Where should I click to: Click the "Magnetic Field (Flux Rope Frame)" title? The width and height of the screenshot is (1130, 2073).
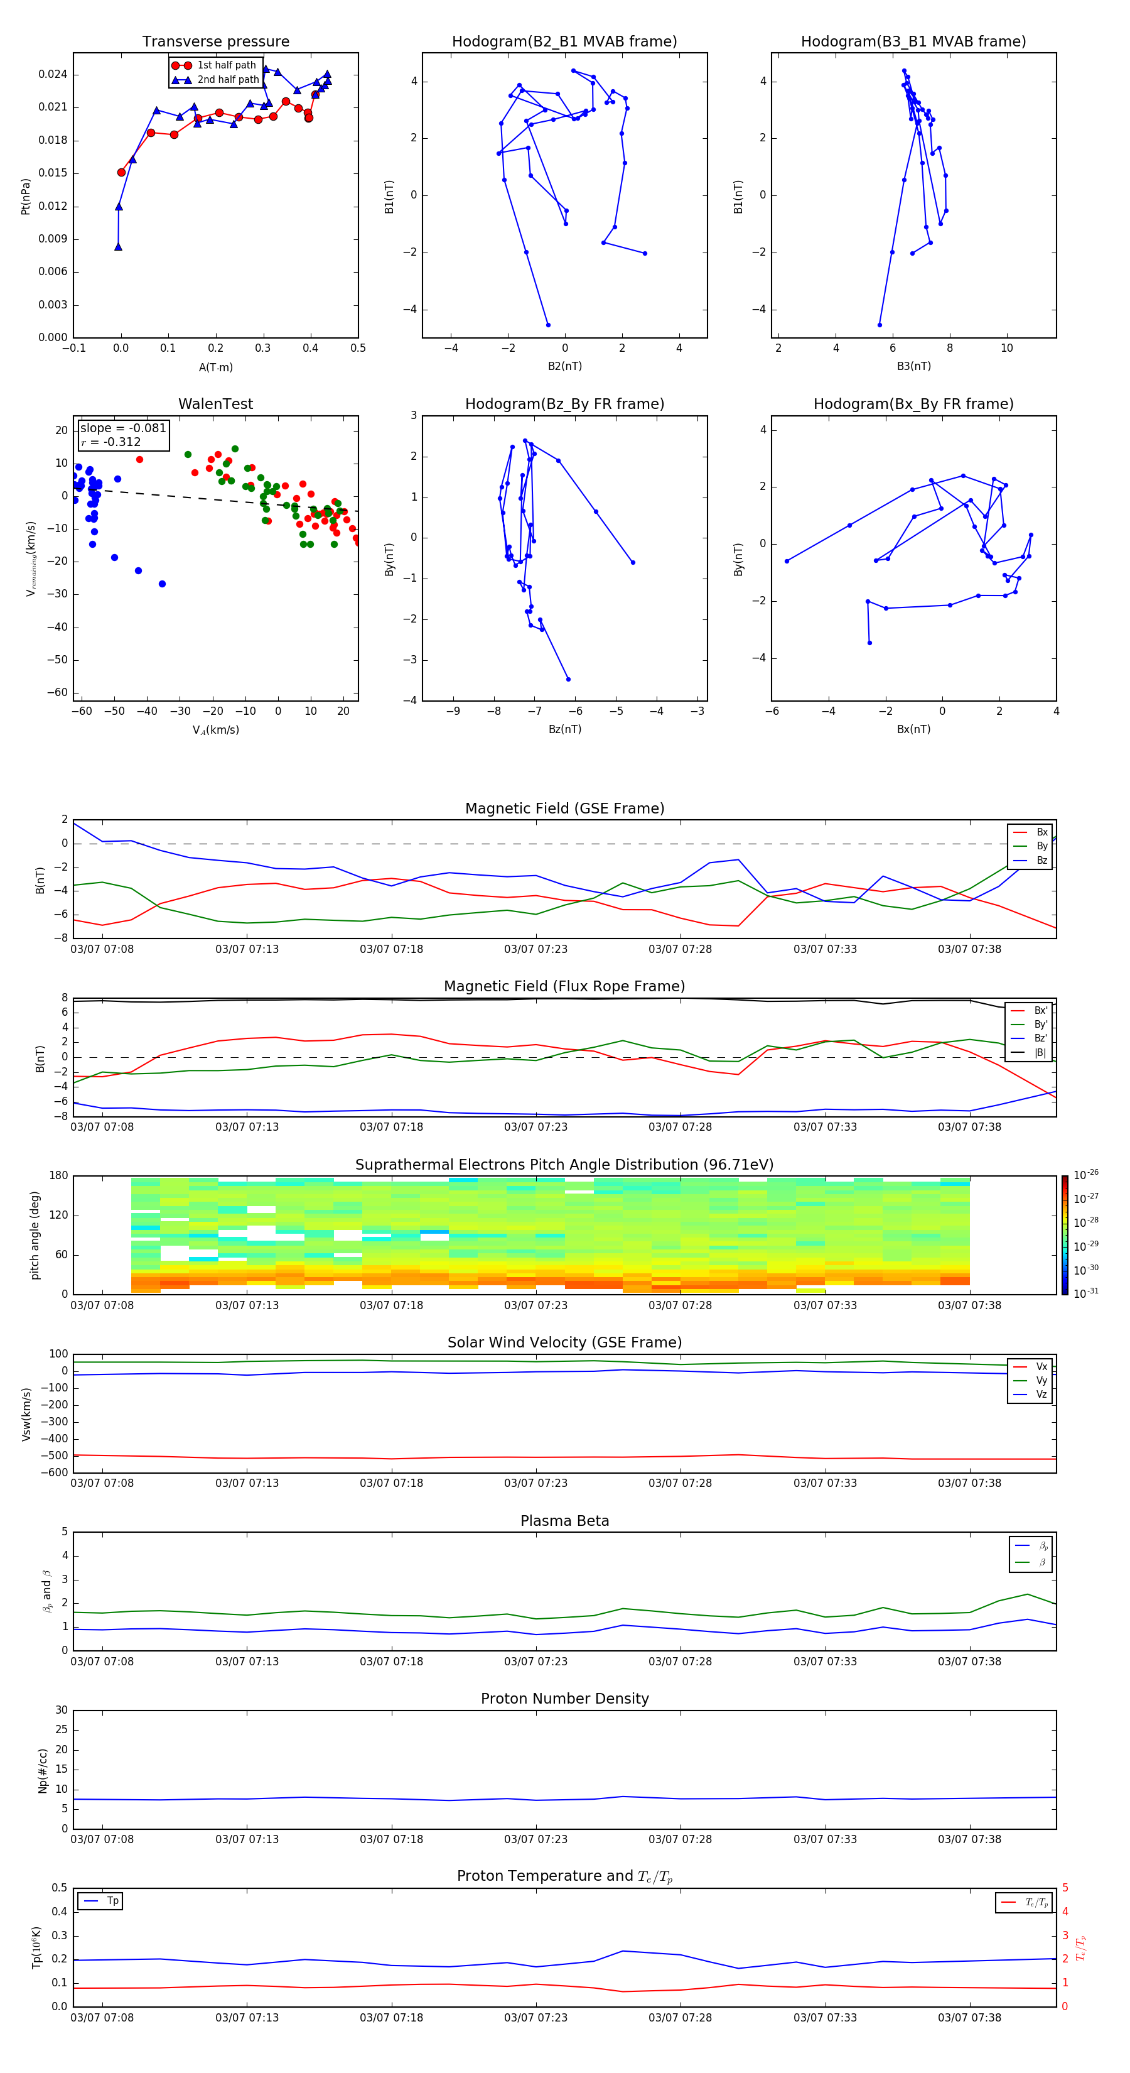point(564,987)
